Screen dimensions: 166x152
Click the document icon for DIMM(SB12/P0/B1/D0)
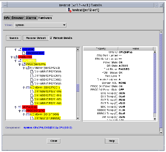[32, 91]
